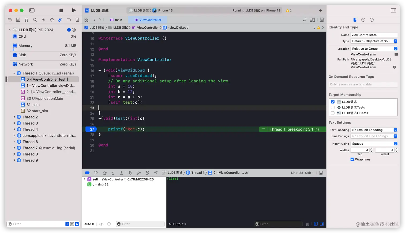Add a new editor pane
Viewport: 405px width, 233px height.
322,20
